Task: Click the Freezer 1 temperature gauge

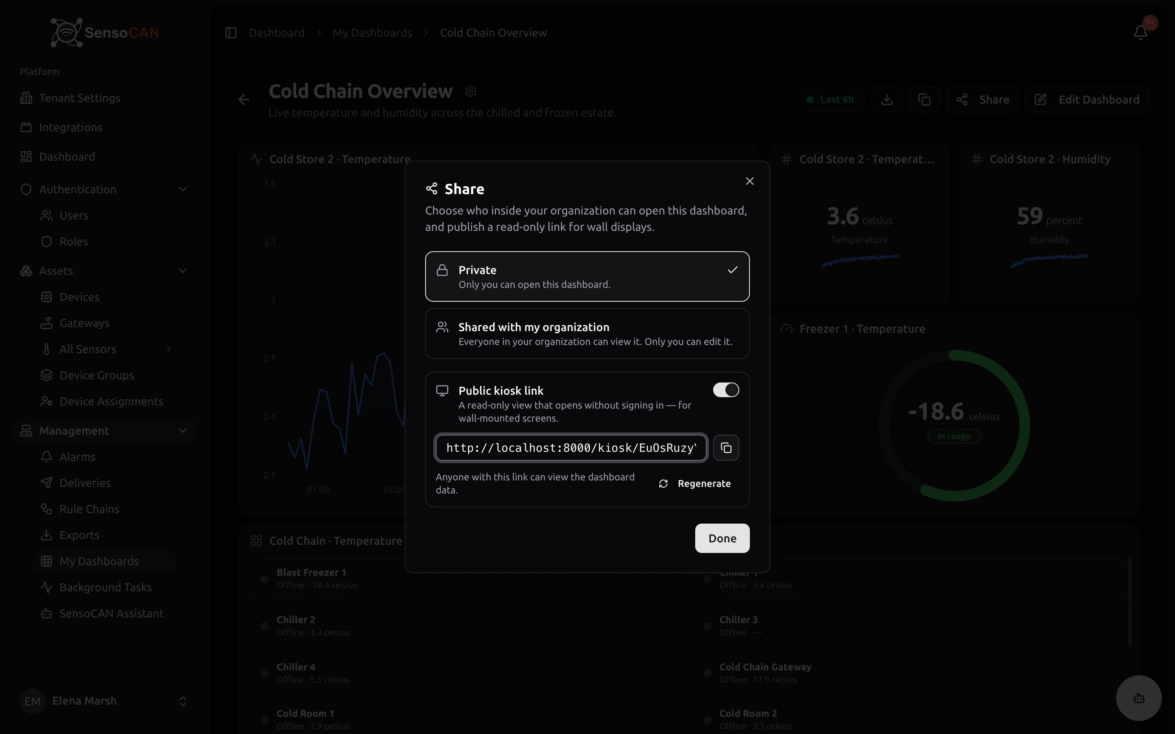Action: pyautogui.click(x=954, y=425)
